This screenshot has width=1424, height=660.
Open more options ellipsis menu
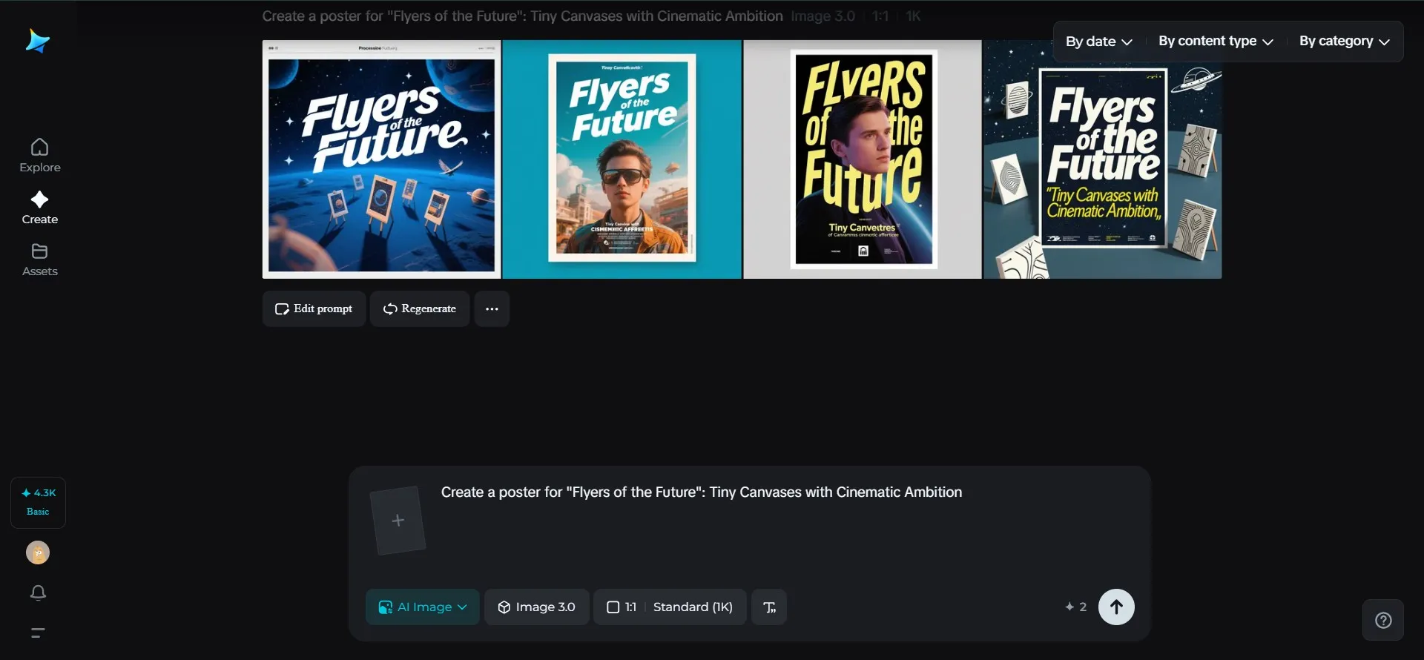(492, 308)
